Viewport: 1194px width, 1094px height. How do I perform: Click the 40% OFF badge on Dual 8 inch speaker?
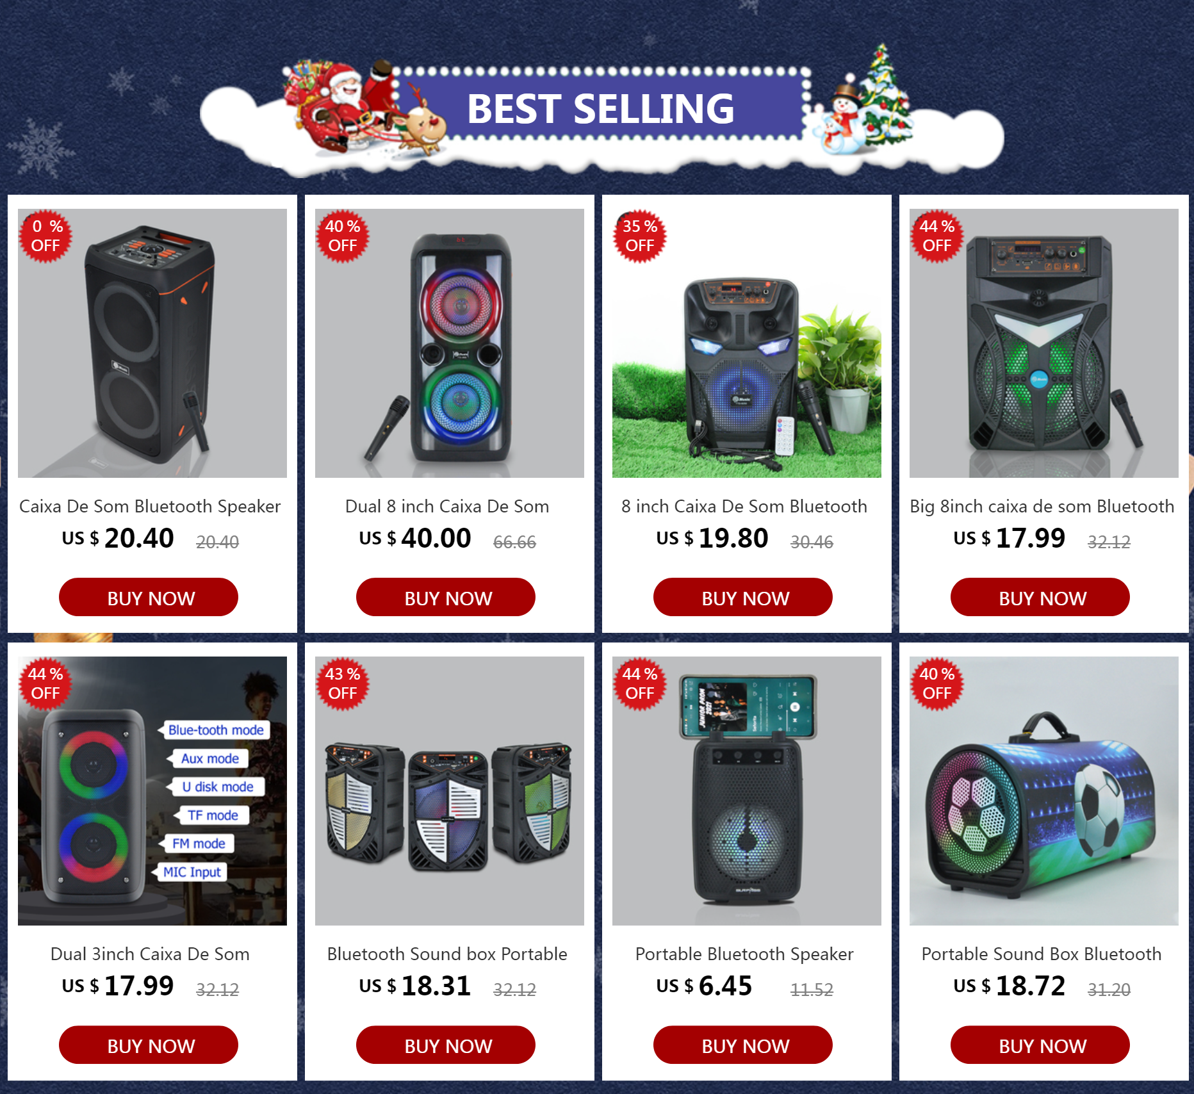point(343,236)
